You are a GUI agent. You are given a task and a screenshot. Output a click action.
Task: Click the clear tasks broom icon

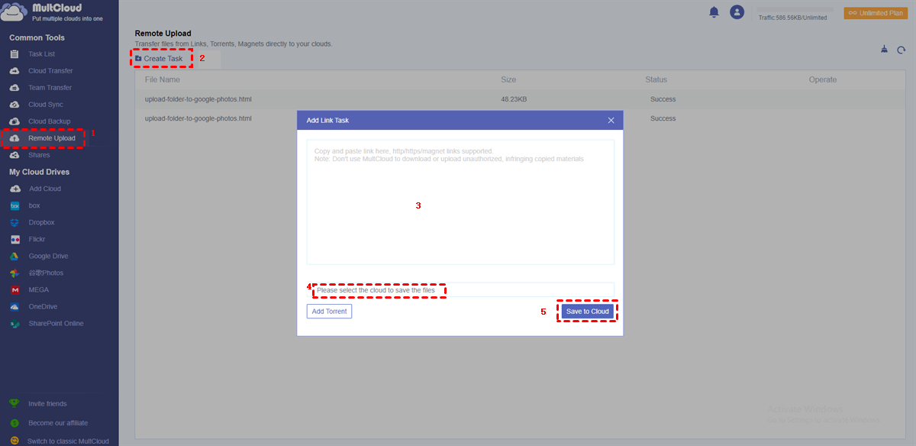(884, 50)
